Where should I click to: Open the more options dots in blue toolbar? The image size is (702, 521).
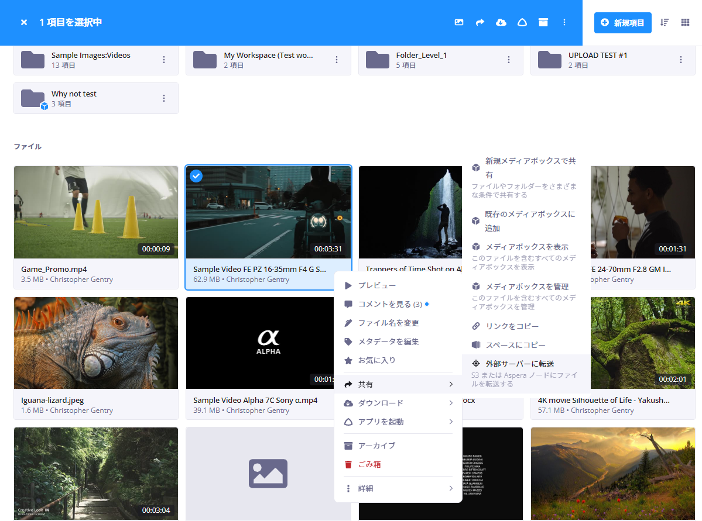coord(564,22)
